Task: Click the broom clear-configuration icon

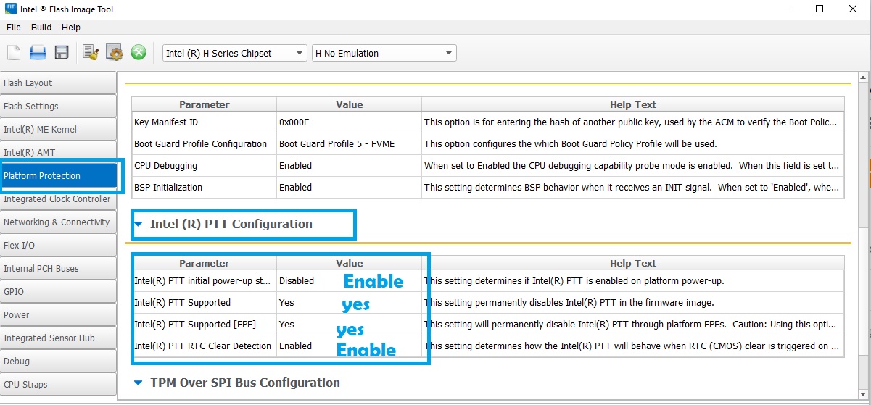Action: pos(90,52)
